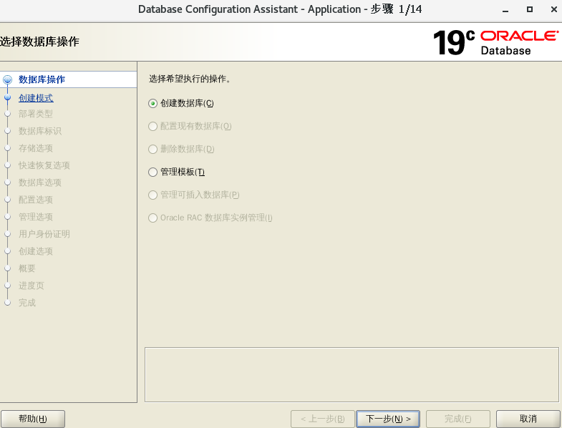
Task: Minimize the Database Configuration Assistant window
Action: (x=505, y=10)
